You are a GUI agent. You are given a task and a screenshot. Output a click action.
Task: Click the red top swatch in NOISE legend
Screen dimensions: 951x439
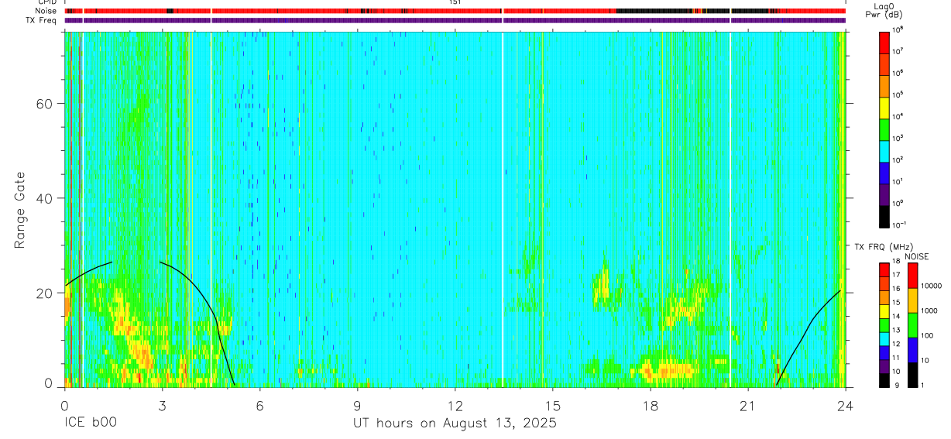912,276
